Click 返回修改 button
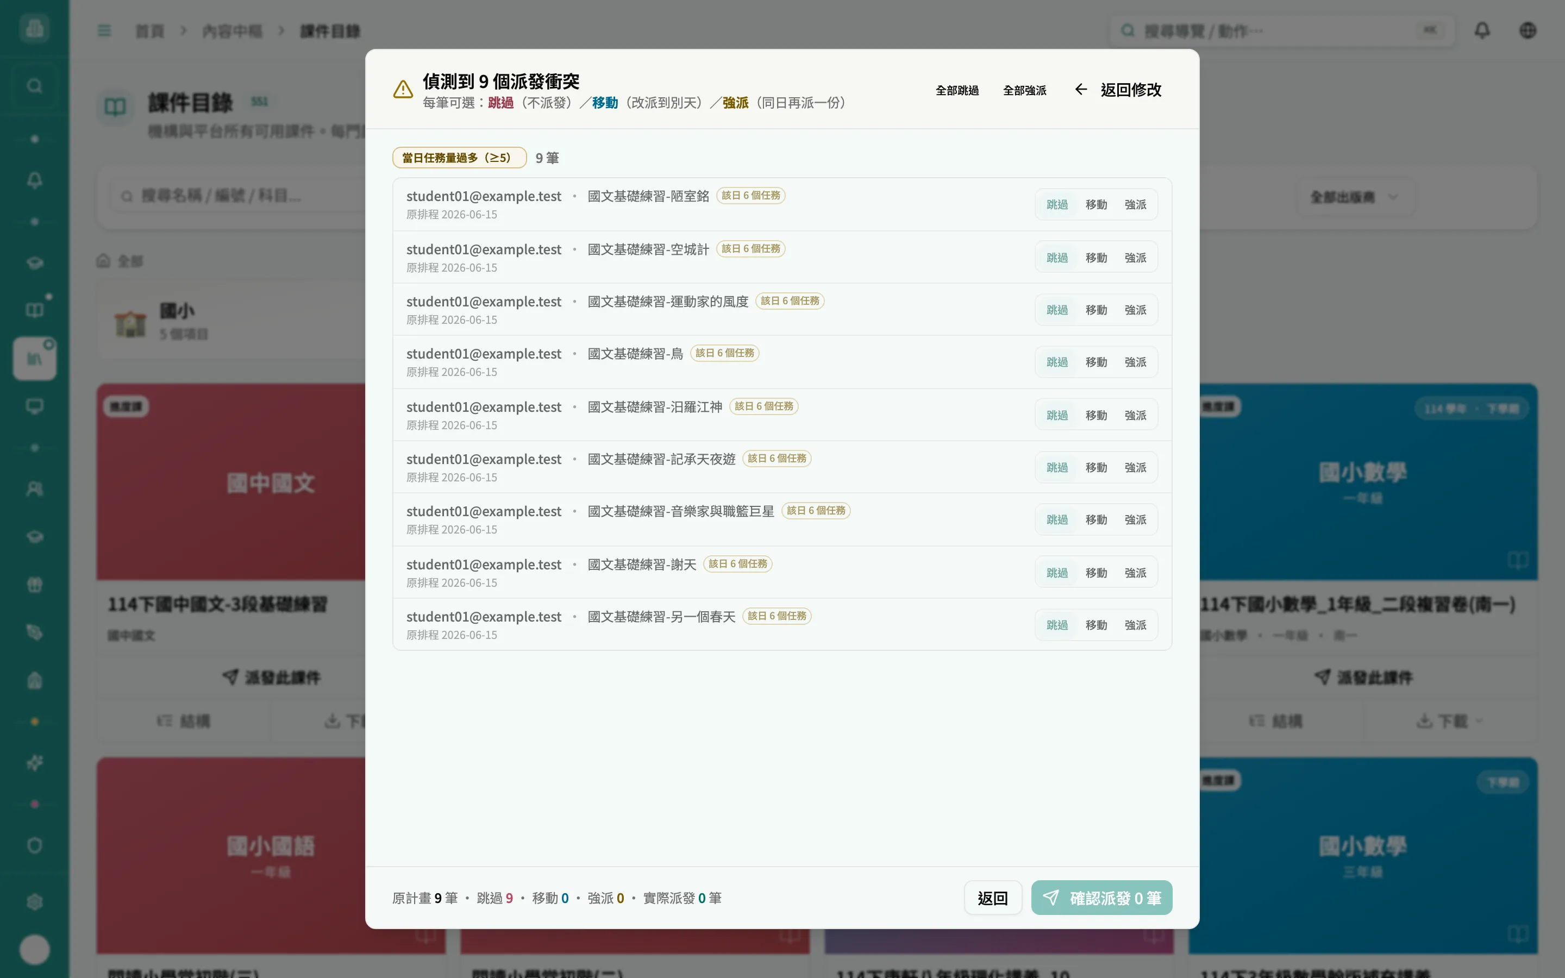The height and width of the screenshot is (978, 1565). (x=1118, y=89)
